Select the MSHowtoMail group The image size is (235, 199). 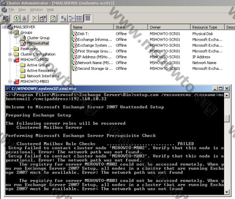[x=38, y=43]
